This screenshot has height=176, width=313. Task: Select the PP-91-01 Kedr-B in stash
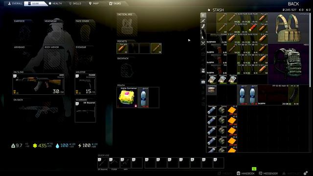click(x=273, y=95)
